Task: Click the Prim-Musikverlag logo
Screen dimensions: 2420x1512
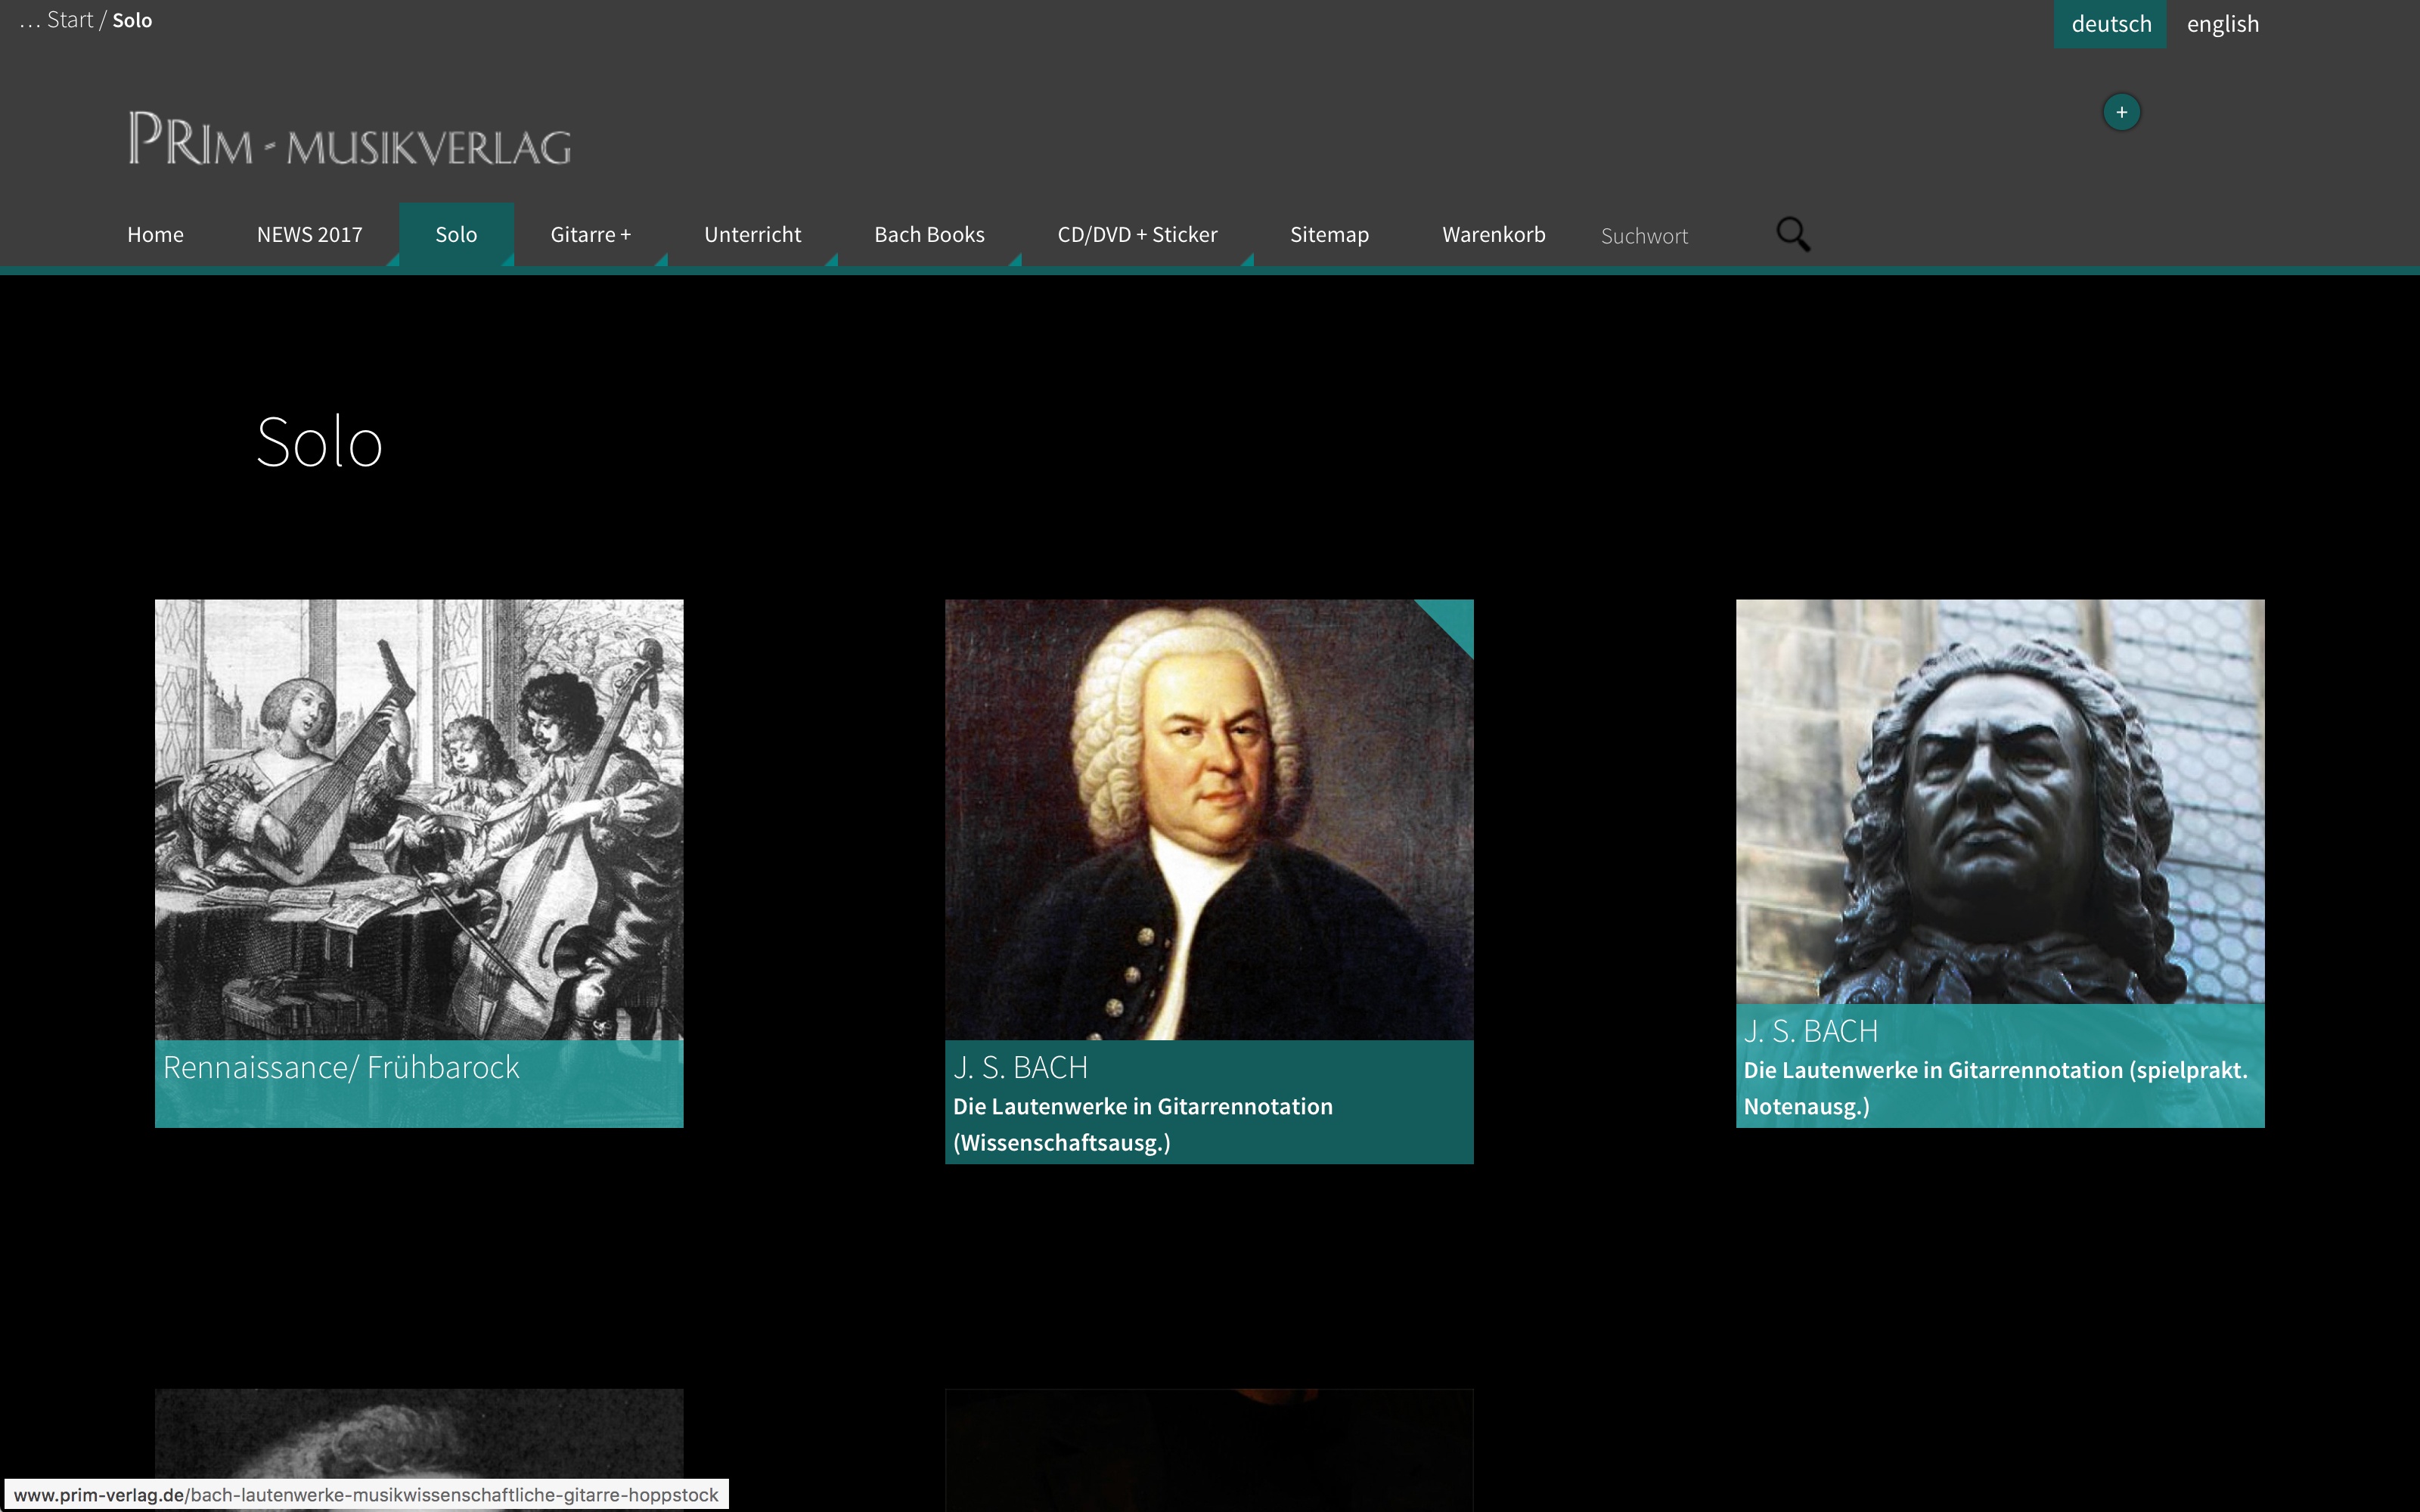Action: coord(349,138)
